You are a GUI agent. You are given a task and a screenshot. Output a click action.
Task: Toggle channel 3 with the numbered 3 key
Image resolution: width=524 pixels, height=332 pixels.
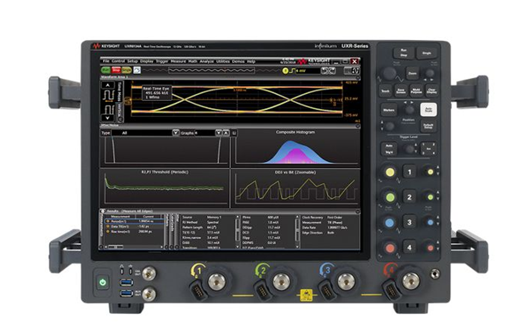(410, 222)
